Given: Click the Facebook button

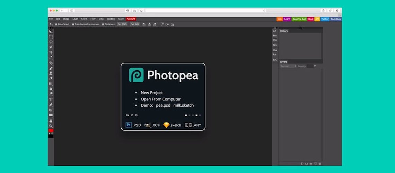Looking at the screenshot, I should pyautogui.click(x=336, y=19).
